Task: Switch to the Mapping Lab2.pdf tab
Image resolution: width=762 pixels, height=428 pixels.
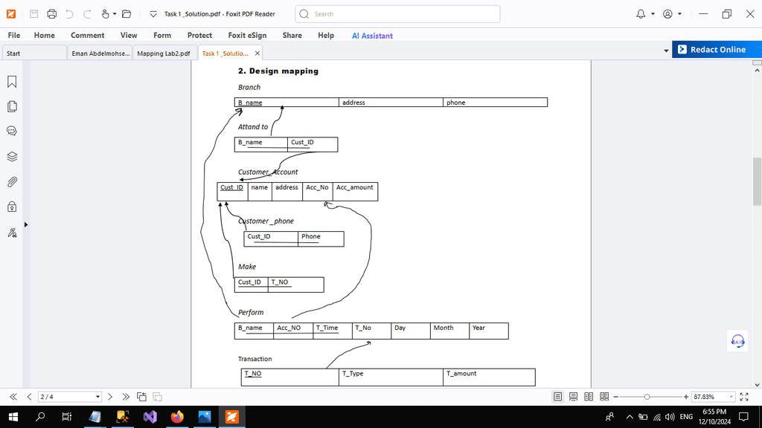Action: [x=164, y=53]
